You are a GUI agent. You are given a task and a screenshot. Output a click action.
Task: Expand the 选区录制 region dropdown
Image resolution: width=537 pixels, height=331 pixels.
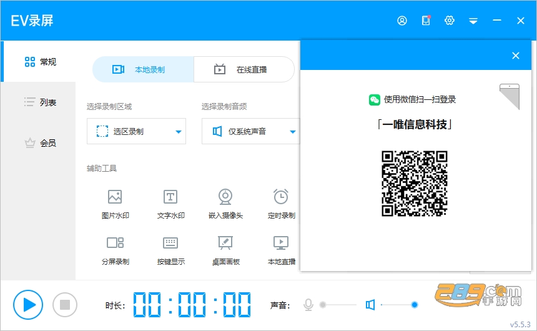(x=136, y=131)
